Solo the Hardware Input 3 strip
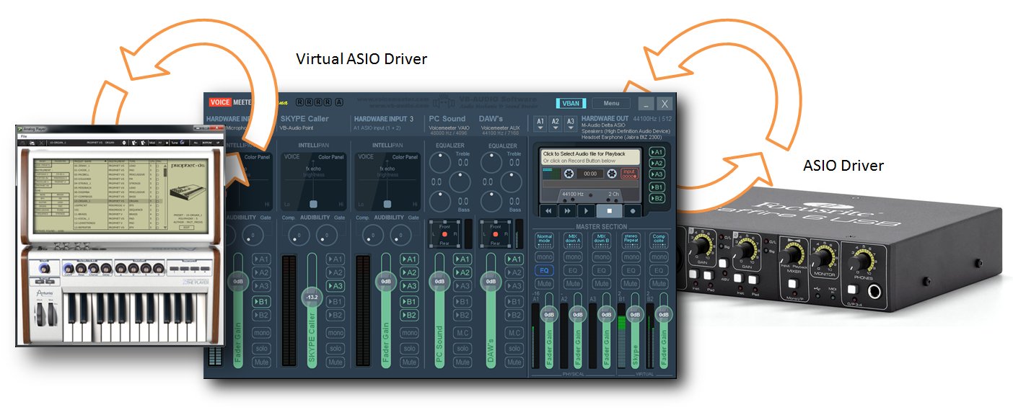 click(409, 349)
